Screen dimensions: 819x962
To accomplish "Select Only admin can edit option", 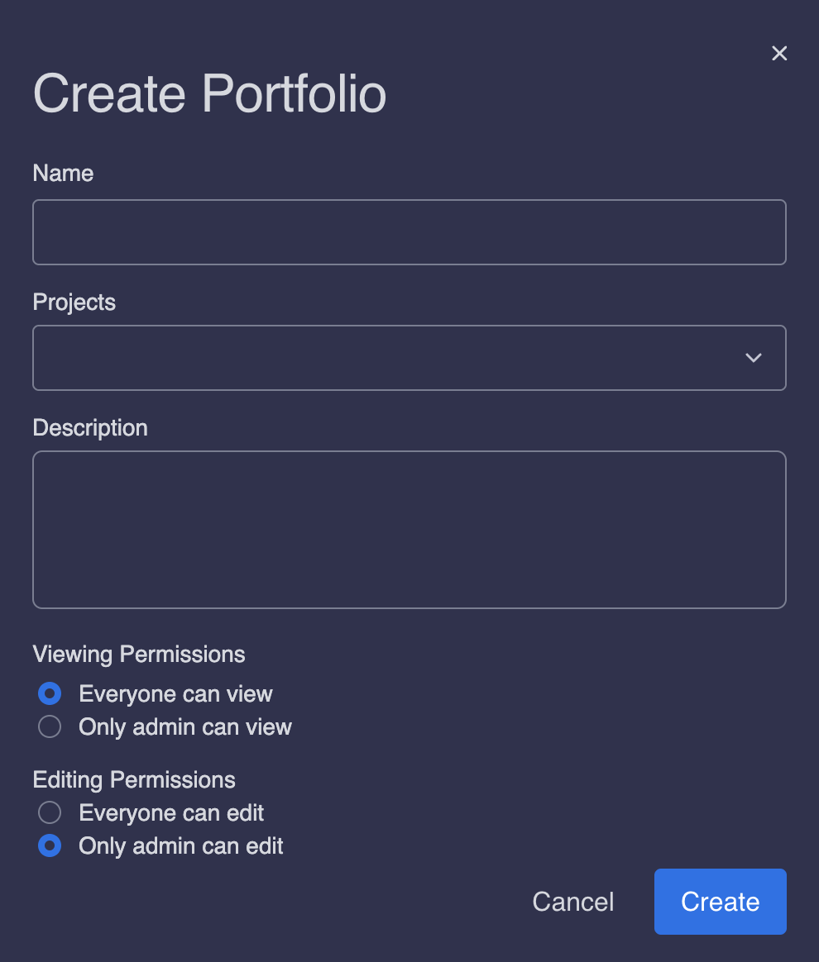I will (x=49, y=845).
